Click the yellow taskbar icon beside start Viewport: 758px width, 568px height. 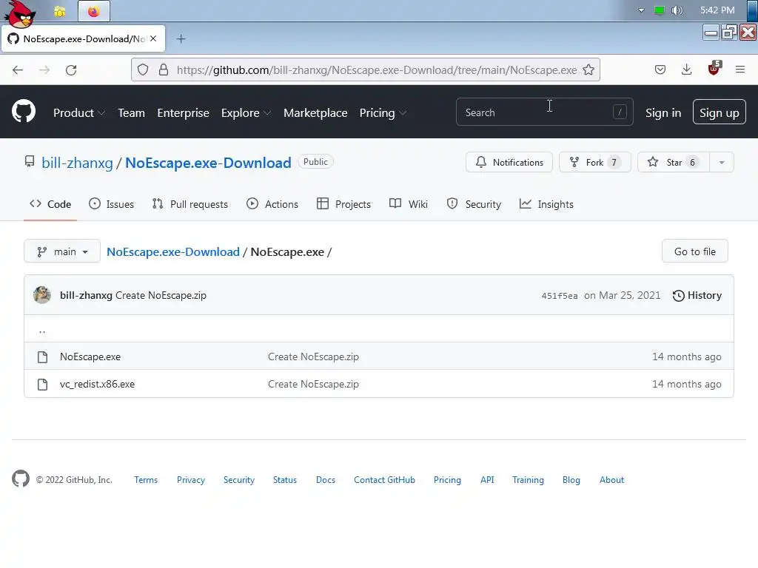pos(60,12)
